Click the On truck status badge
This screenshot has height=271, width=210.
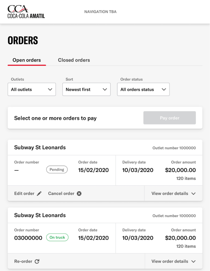pos(57,237)
